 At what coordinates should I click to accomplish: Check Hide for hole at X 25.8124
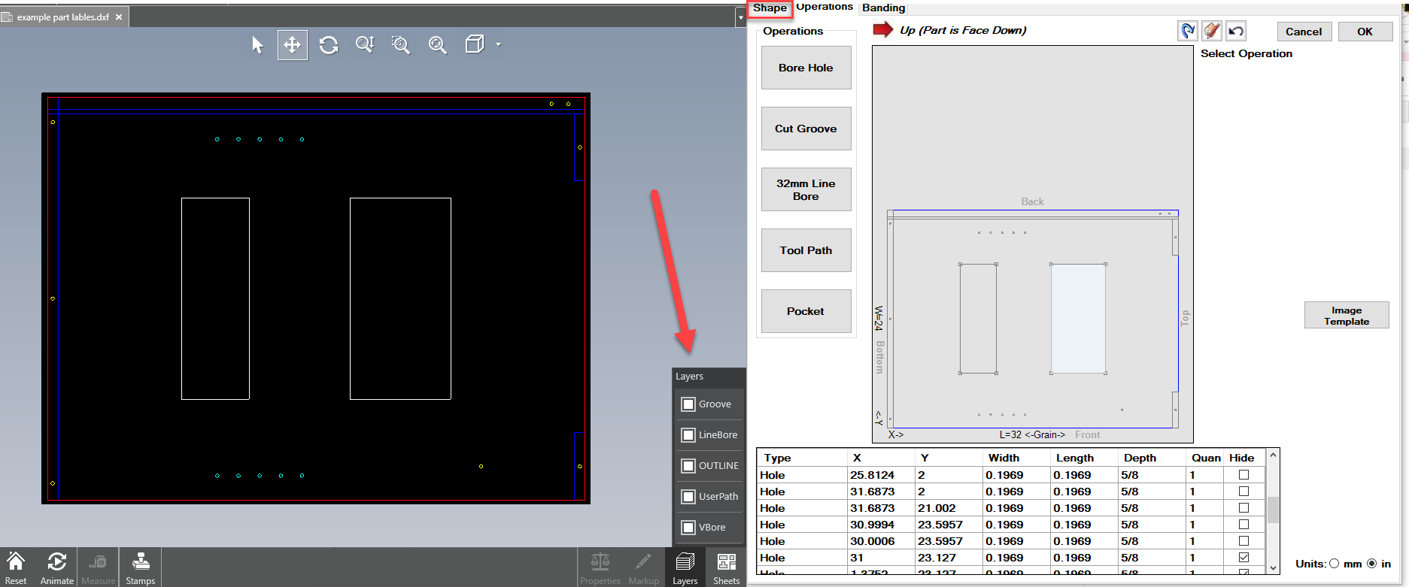pos(1244,475)
